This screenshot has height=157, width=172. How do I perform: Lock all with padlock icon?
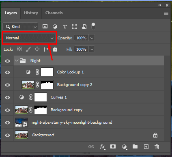coord(55,49)
